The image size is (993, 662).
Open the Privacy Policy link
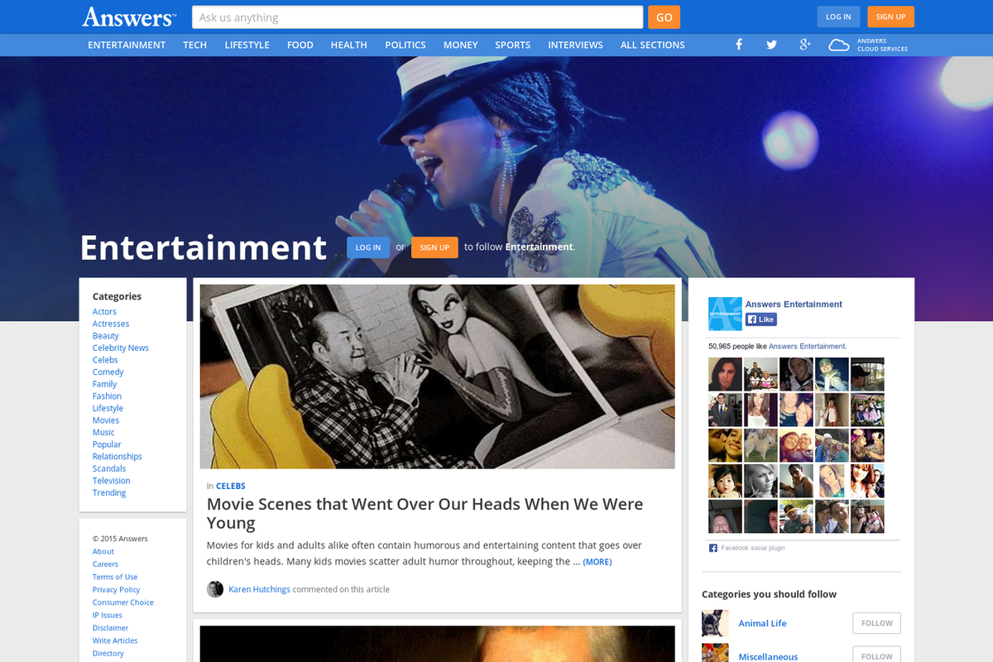pos(117,590)
